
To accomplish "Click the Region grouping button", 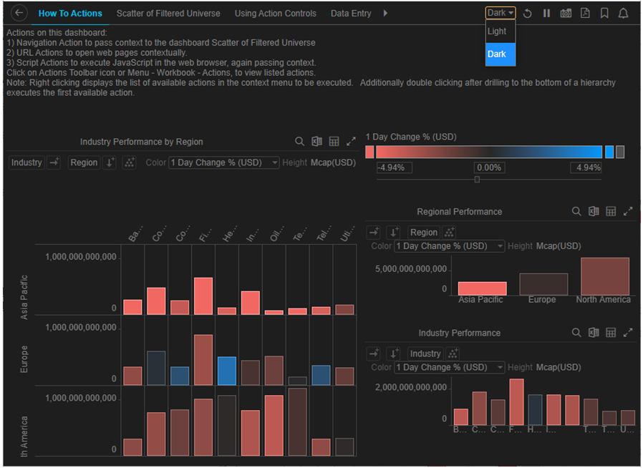I will pos(84,162).
